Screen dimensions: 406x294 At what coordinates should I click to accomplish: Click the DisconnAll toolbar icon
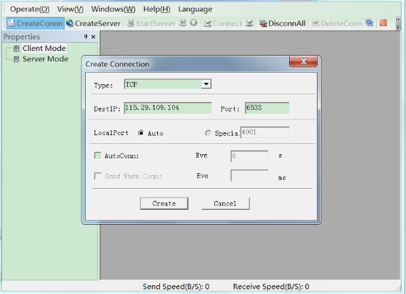[x=263, y=23]
